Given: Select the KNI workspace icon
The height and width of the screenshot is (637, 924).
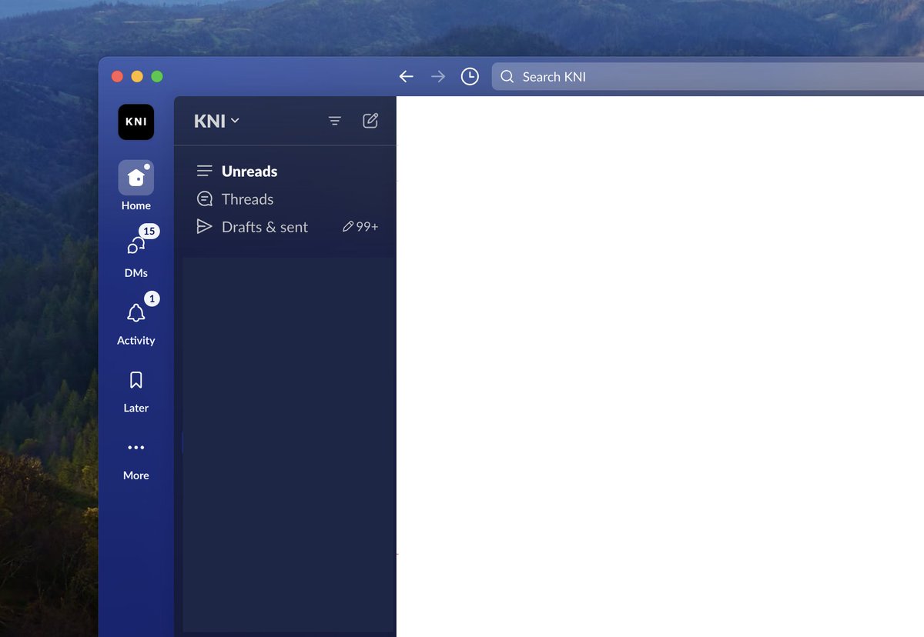Looking at the screenshot, I should [136, 122].
